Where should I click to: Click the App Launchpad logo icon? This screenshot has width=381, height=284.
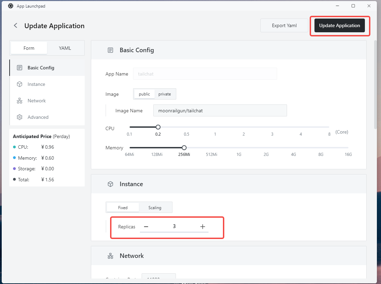[x=10, y=6]
